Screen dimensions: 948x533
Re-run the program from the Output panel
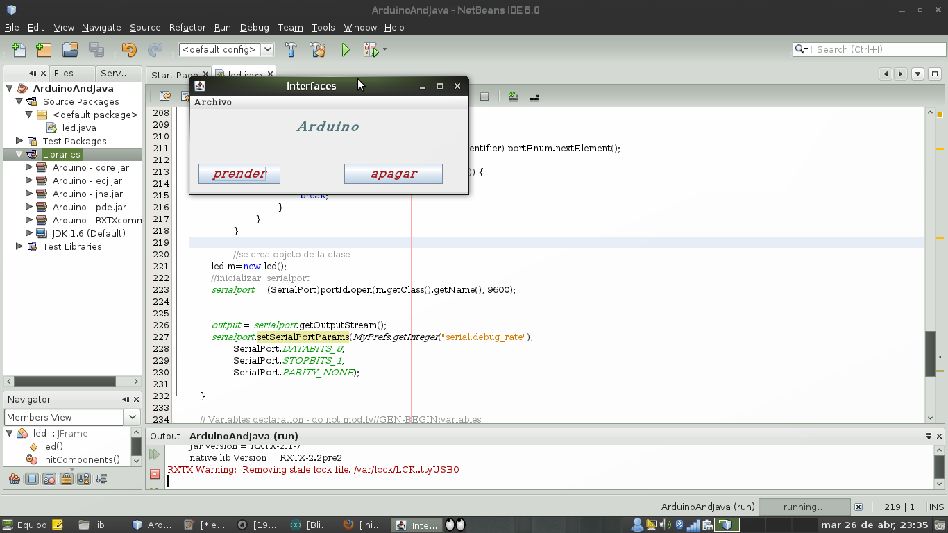(153, 454)
